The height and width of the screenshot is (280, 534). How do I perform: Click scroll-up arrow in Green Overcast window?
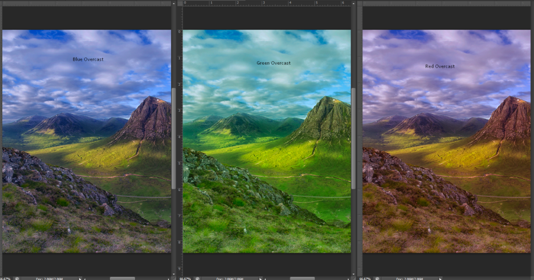tap(354, 3)
